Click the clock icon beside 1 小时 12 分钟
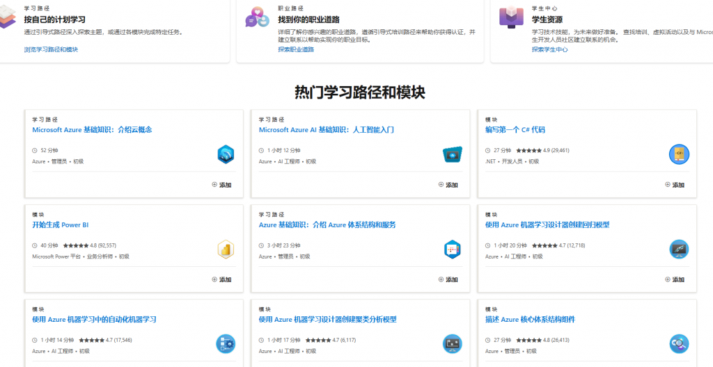The image size is (713, 367). [261, 150]
